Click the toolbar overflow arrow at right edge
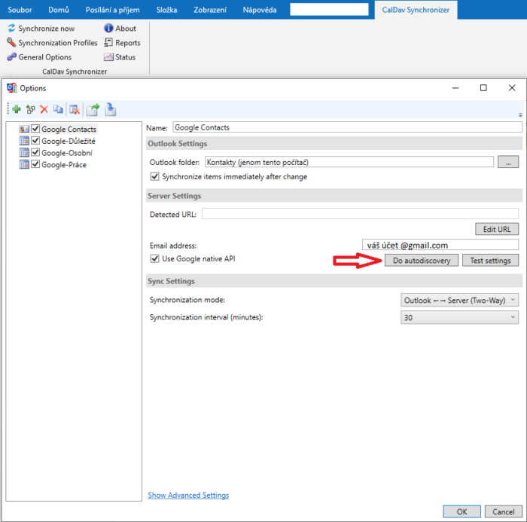The image size is (527, 522). tap(520, 115)
